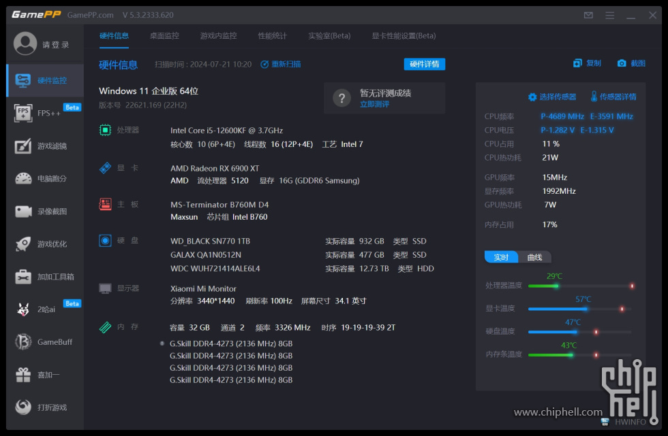Select the 实时 view toggle
Viewport: 668px width, 436px height.
(x=501, y=257)
